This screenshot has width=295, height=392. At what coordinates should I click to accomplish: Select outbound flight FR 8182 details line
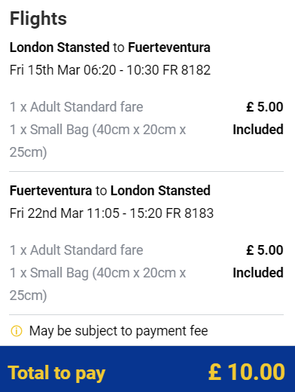coord(110,70)
